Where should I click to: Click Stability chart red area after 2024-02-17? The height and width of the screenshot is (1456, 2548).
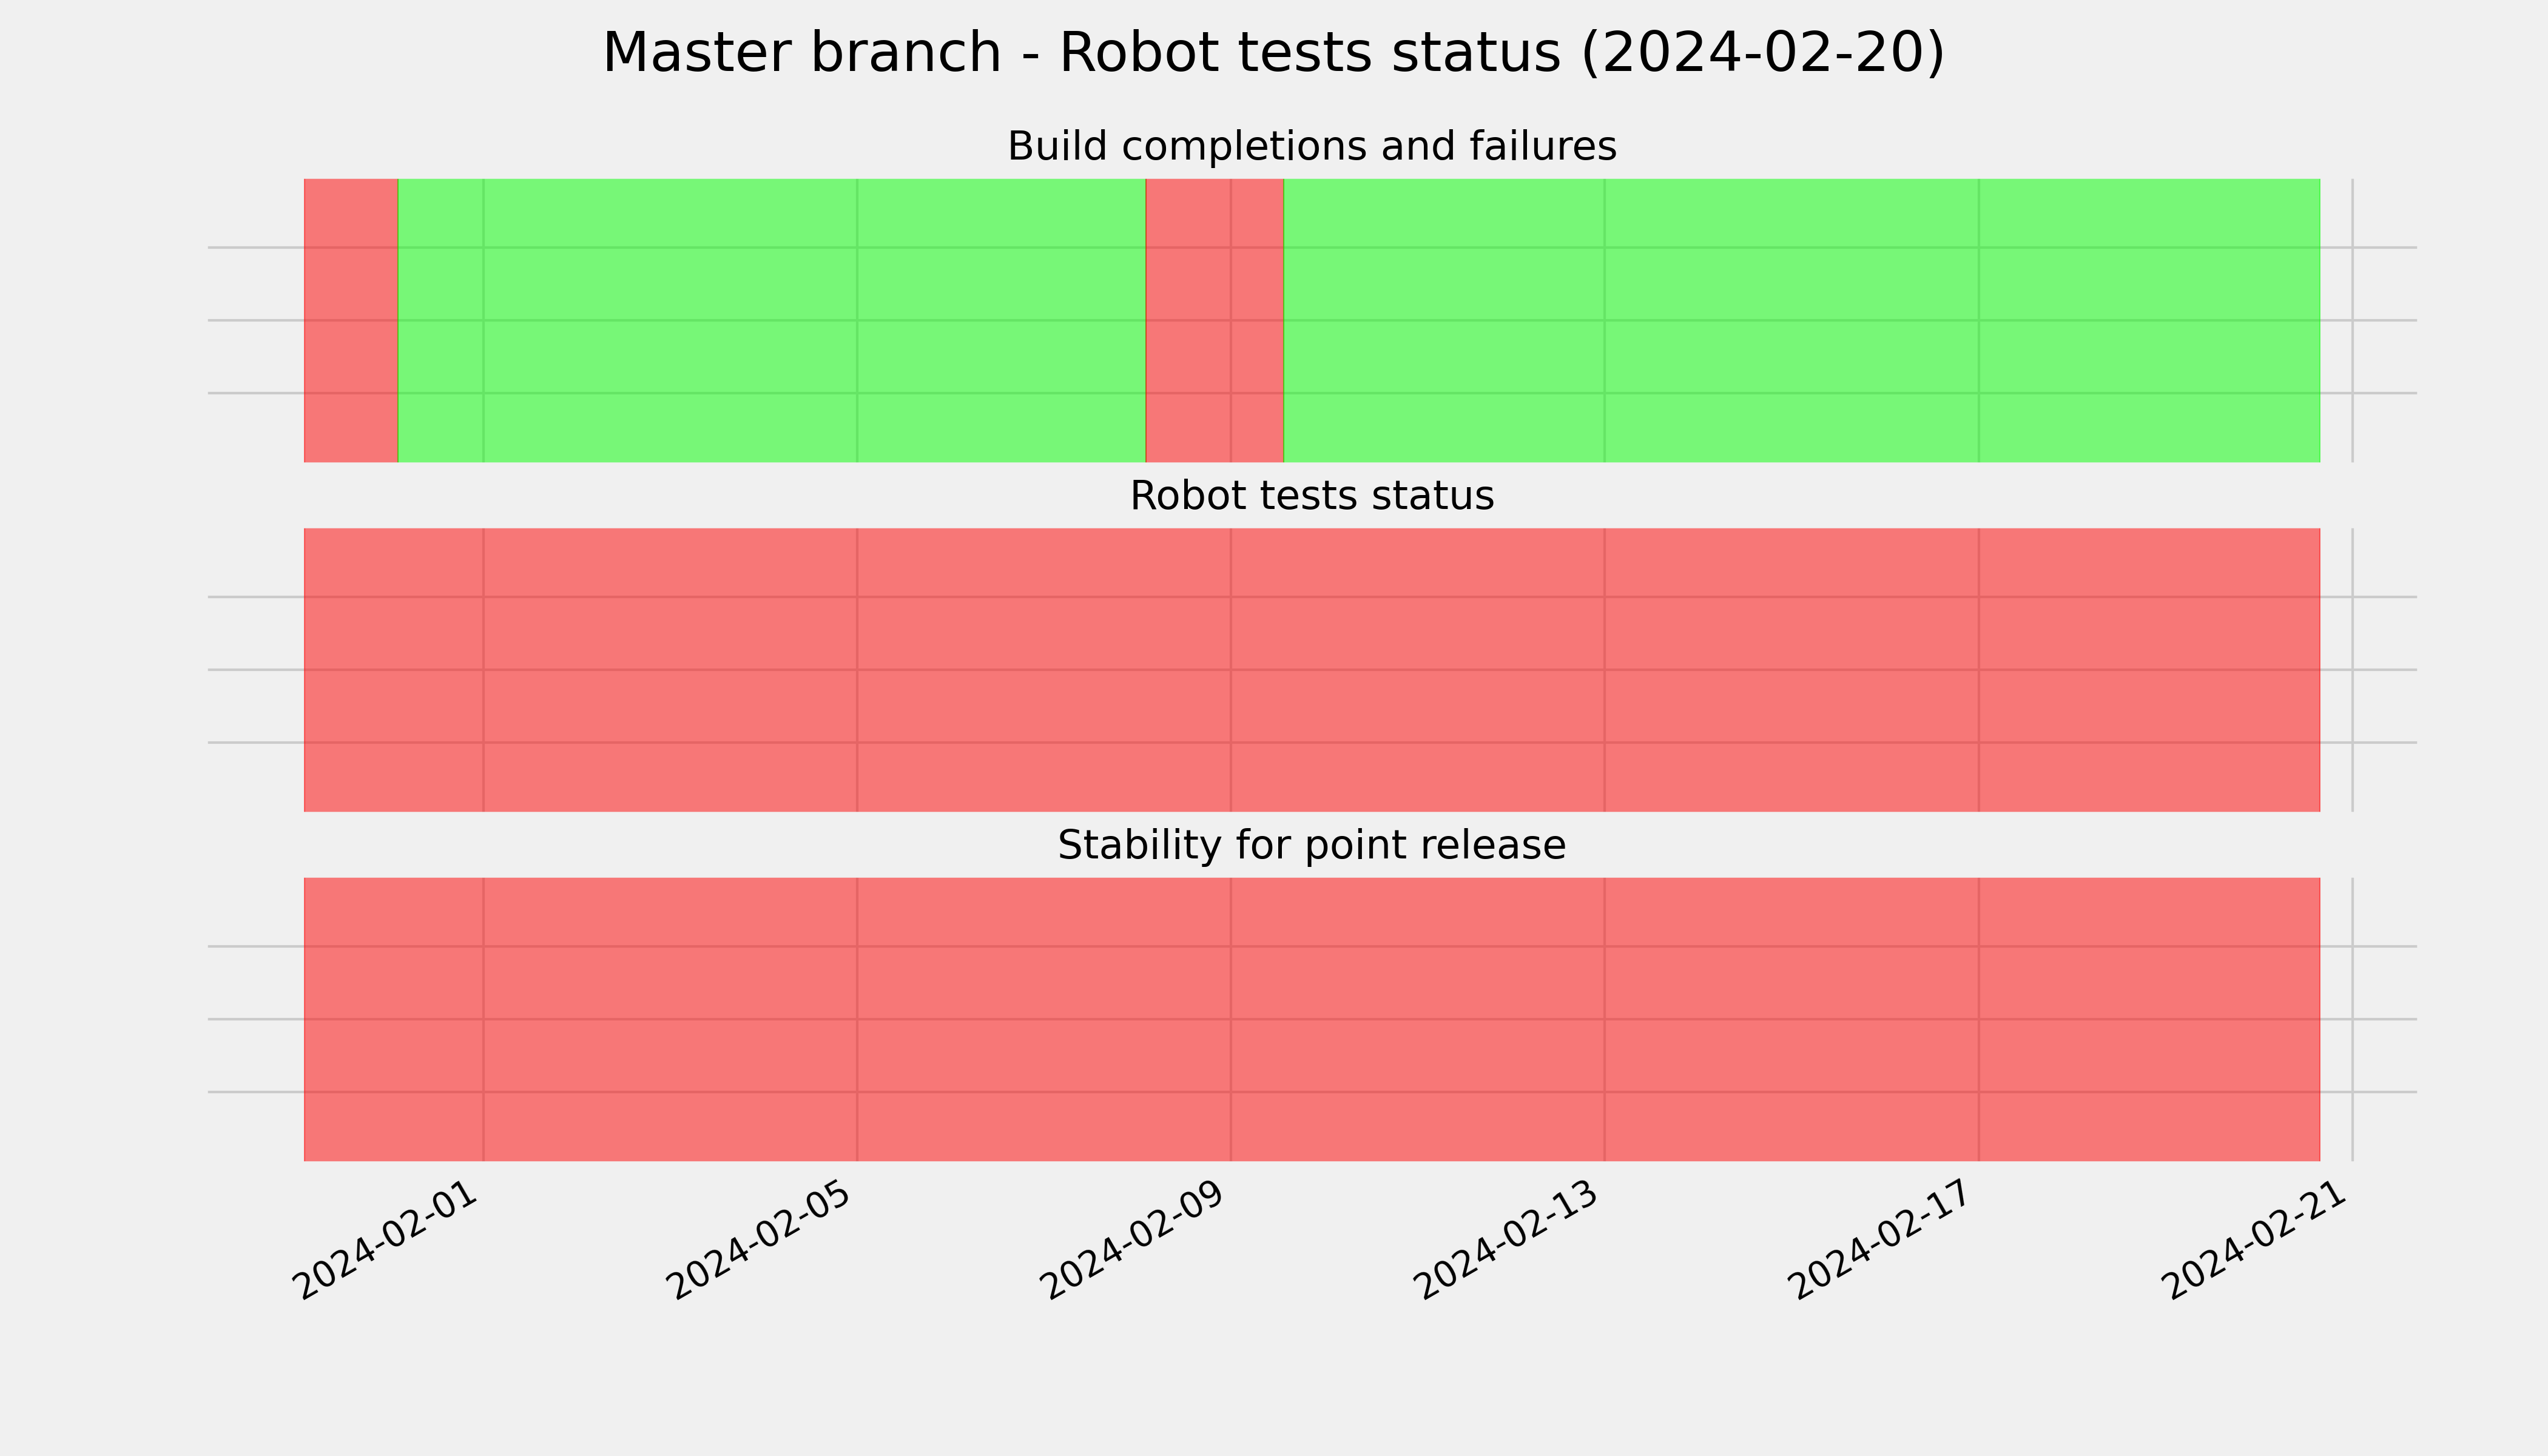point(2149,1019)
